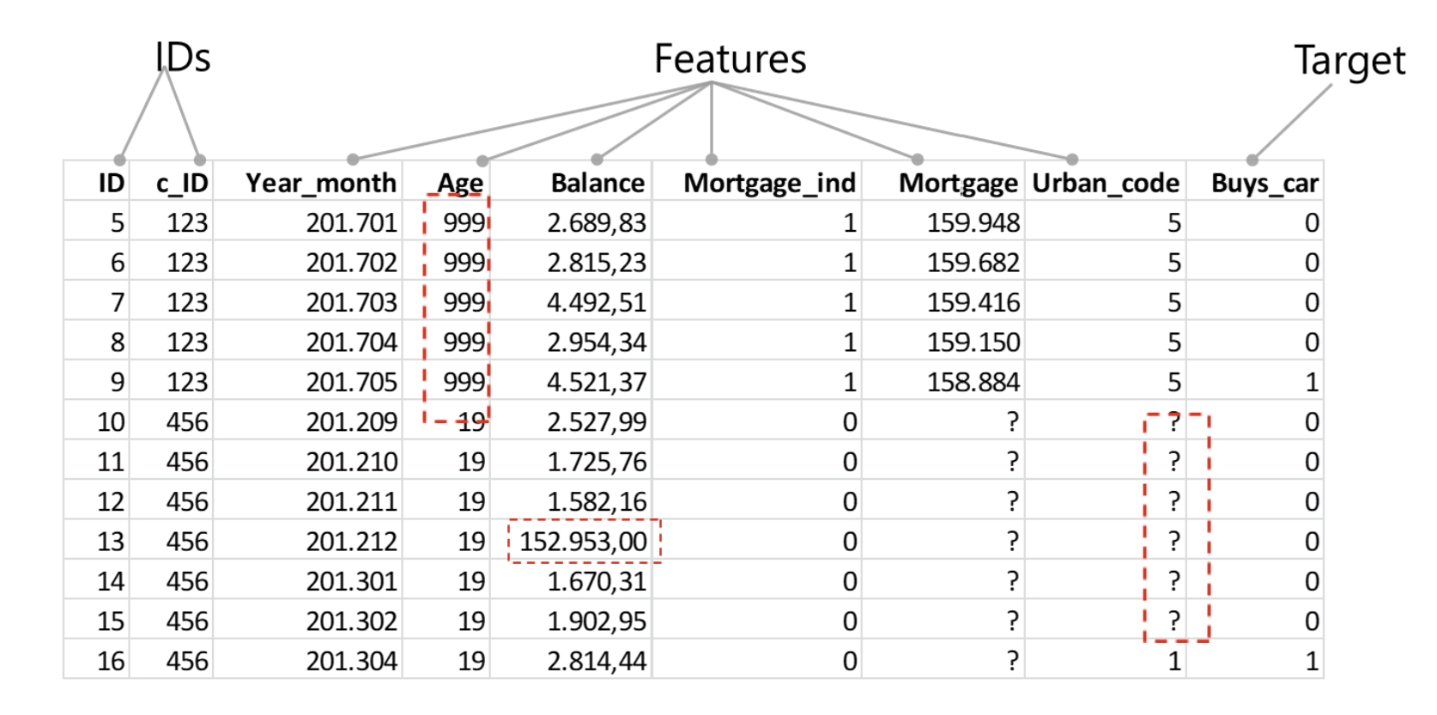Click Balance cell 2.814,44

coord(597,661)
